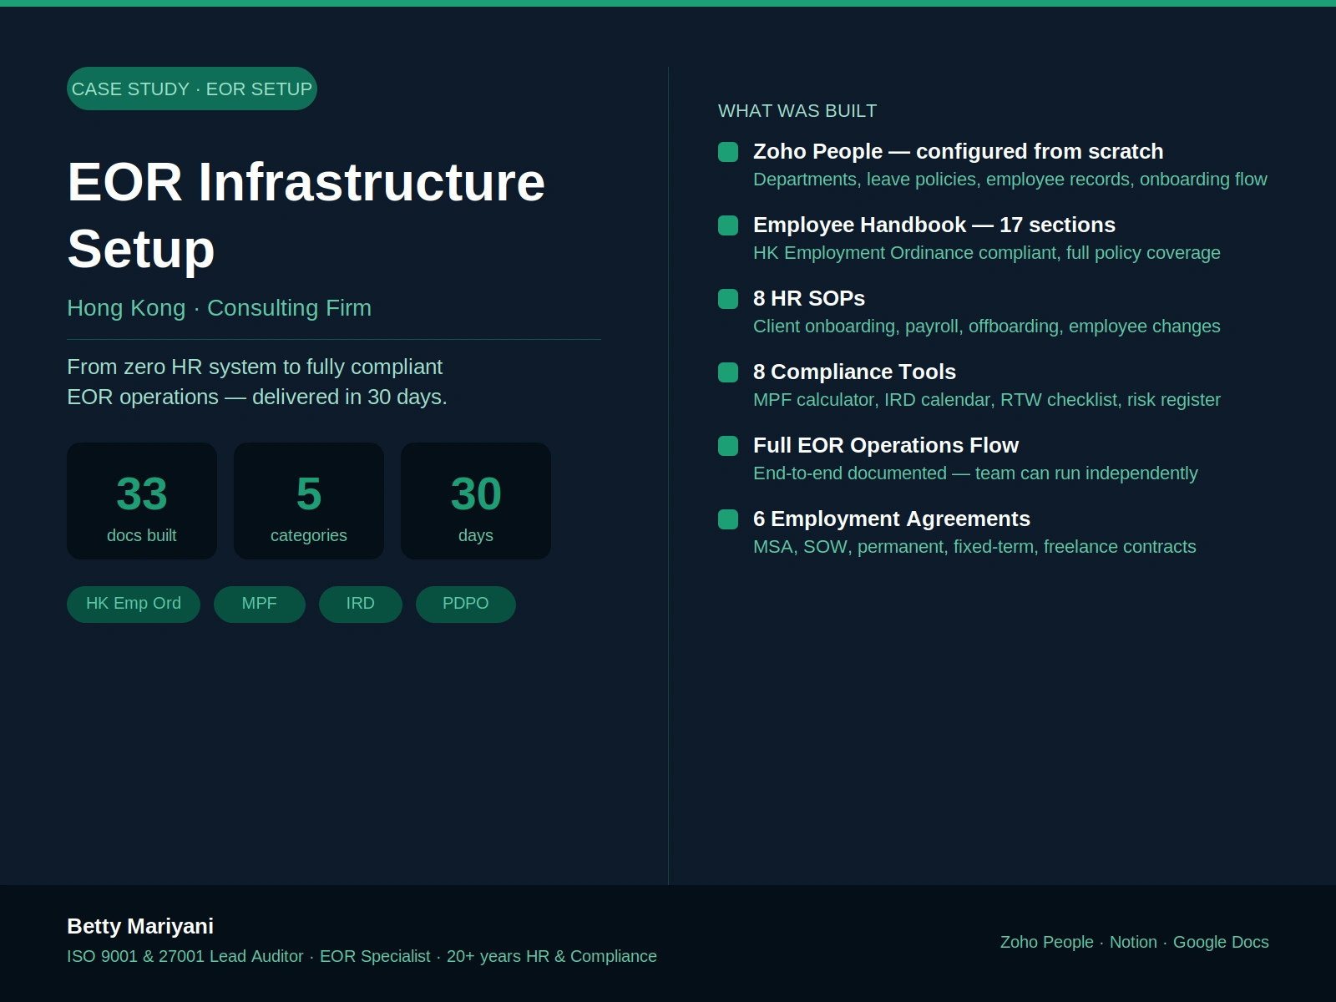Click the "Hong Kong · Consulting Firm" subtitle

coord(219,308)
